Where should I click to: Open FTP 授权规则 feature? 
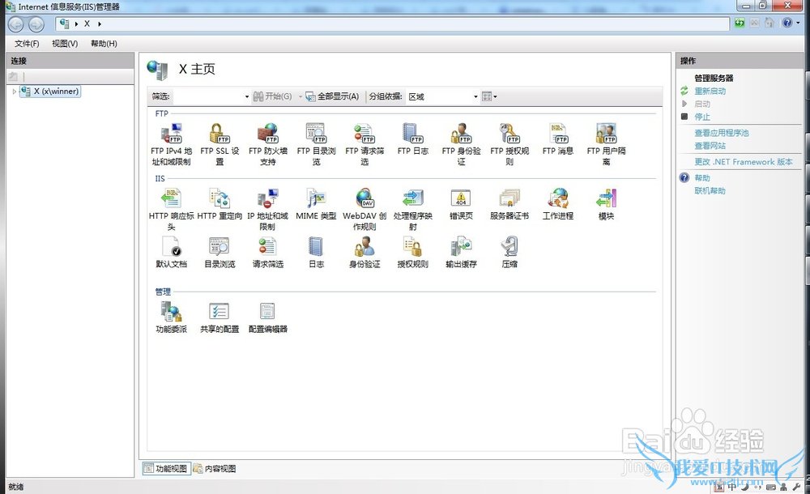click(x=509, y=144)
